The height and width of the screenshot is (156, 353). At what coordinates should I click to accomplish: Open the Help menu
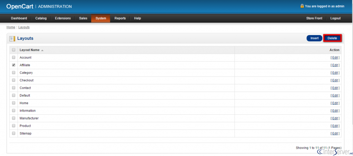click(x=138, y=19)
